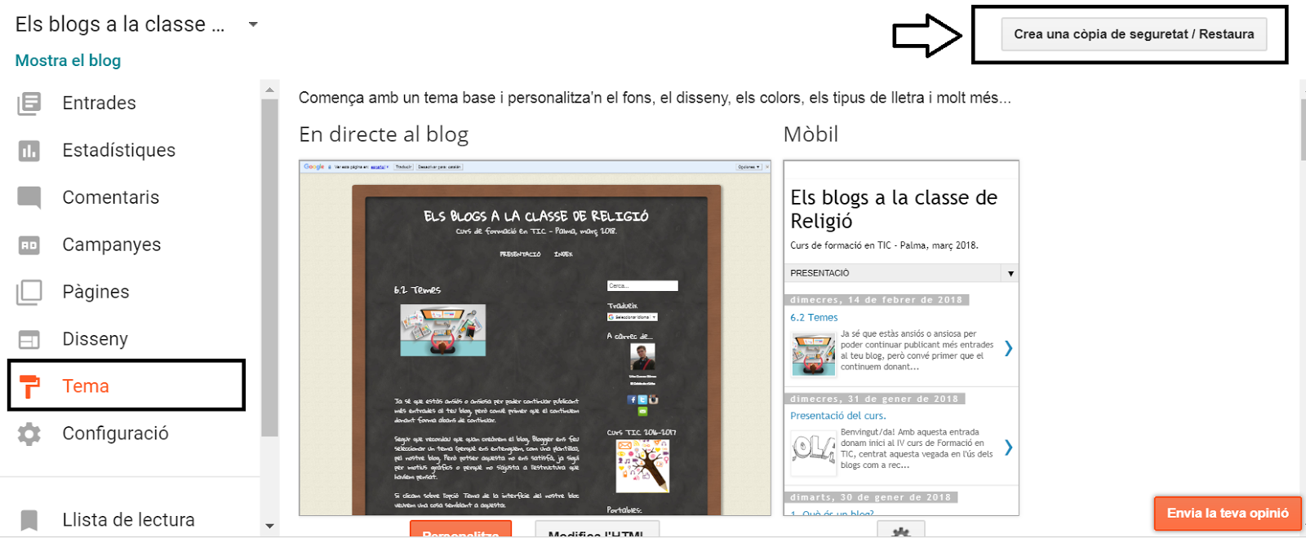Image resolution: width=1306 pixels, height=538 pixels.
Task: Open the Comentaris speech bubble icon
Action: [29, 198]
